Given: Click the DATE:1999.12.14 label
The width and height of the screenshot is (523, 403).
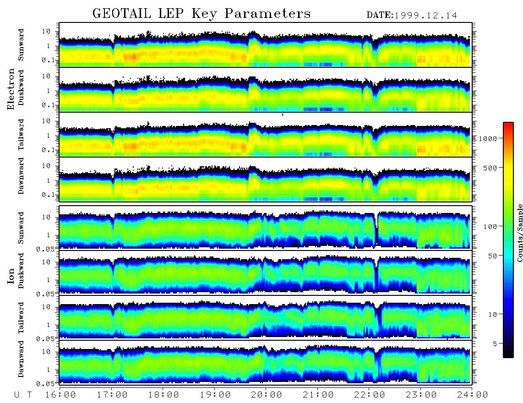Looking at the screenshot, I should [412, 16].
